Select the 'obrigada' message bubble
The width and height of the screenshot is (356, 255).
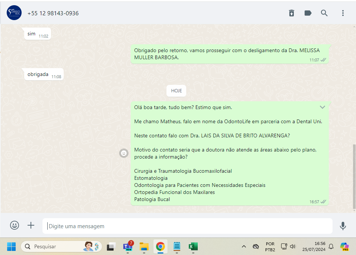tap(44, 74)
